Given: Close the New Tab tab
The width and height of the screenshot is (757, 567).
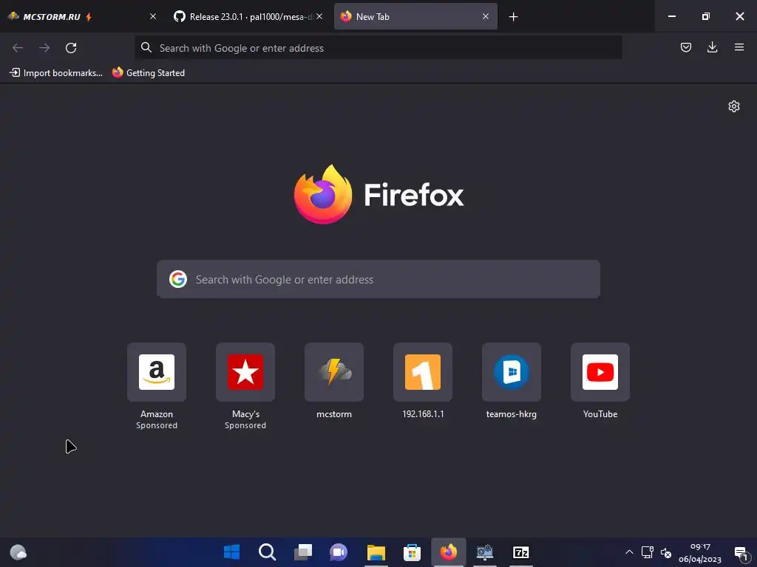Looking at the screenshot, I should 485,16.
